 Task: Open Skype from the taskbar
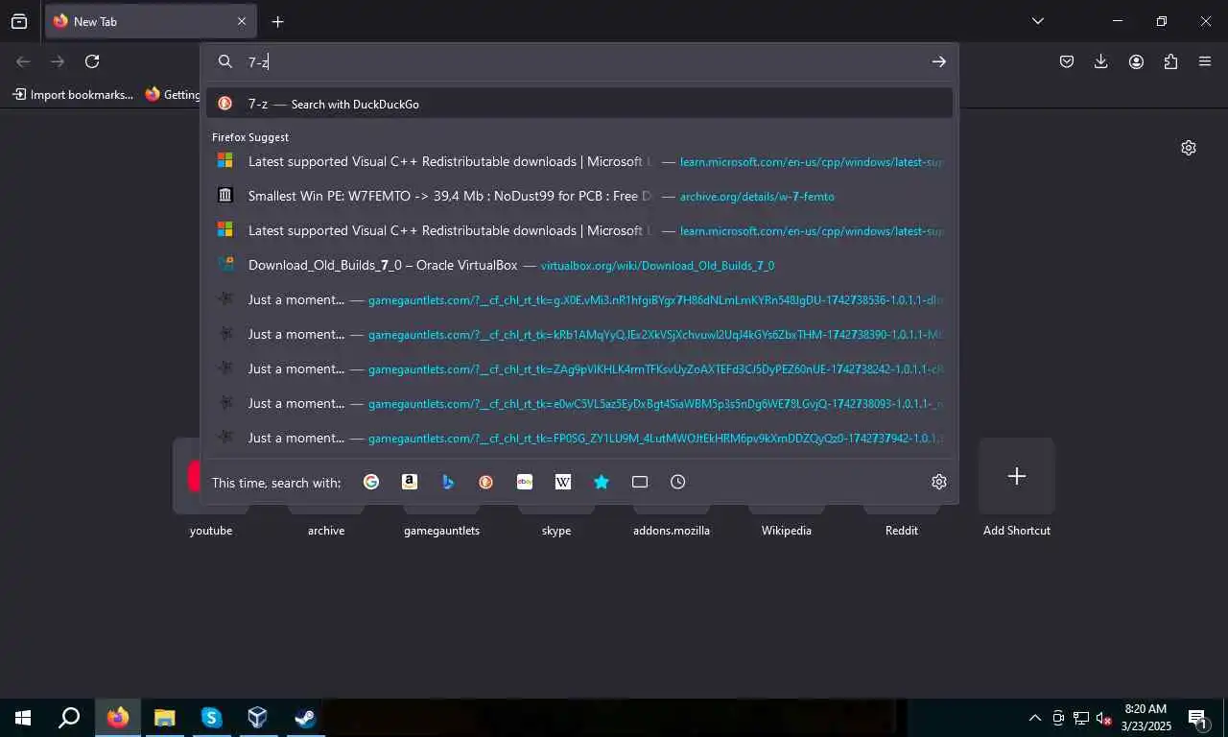[x=211, y=718]
